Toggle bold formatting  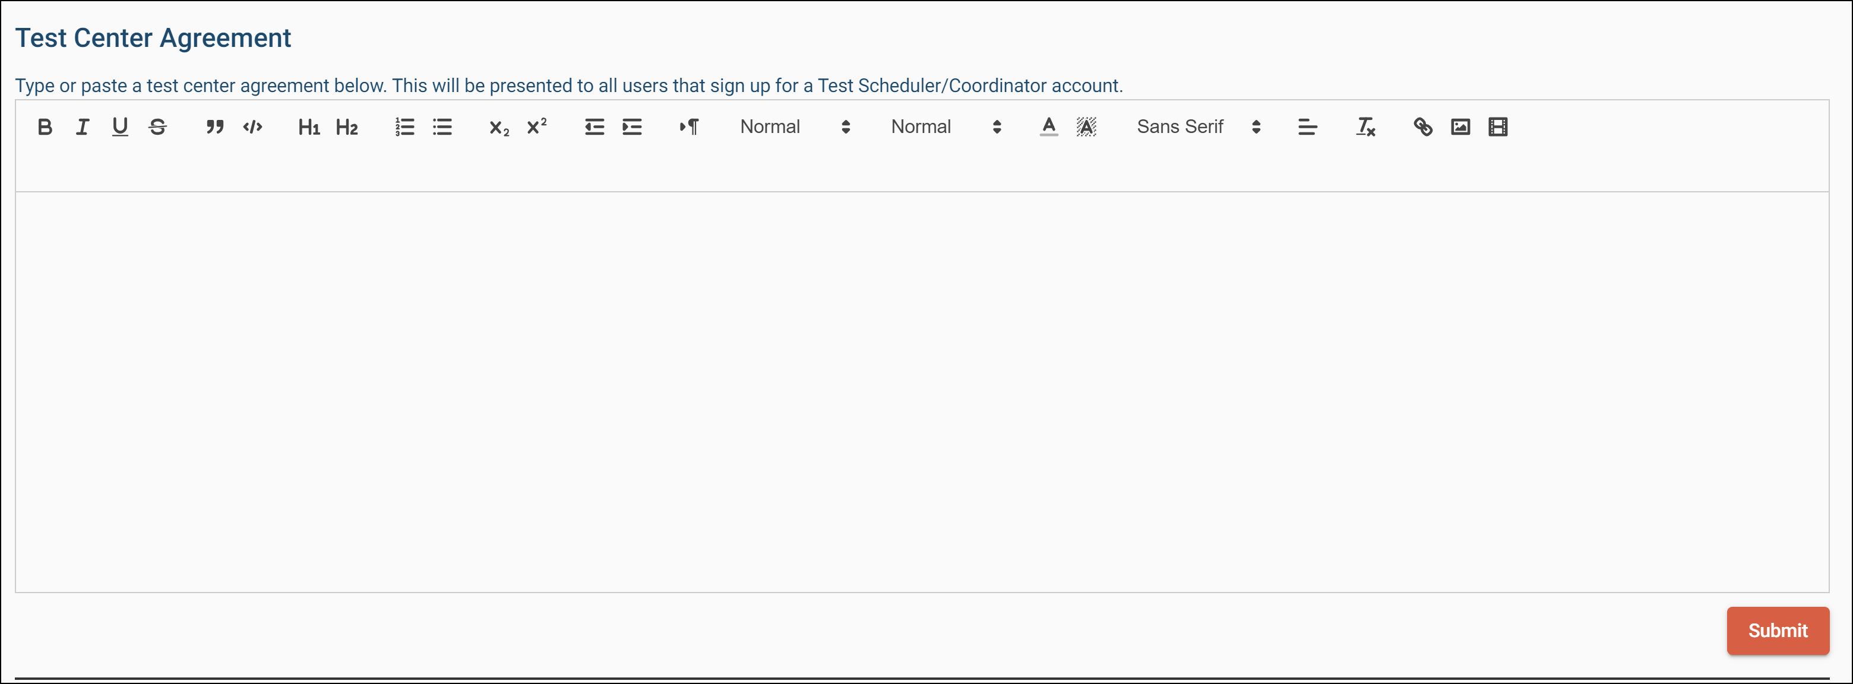click(x=45, y=127)
